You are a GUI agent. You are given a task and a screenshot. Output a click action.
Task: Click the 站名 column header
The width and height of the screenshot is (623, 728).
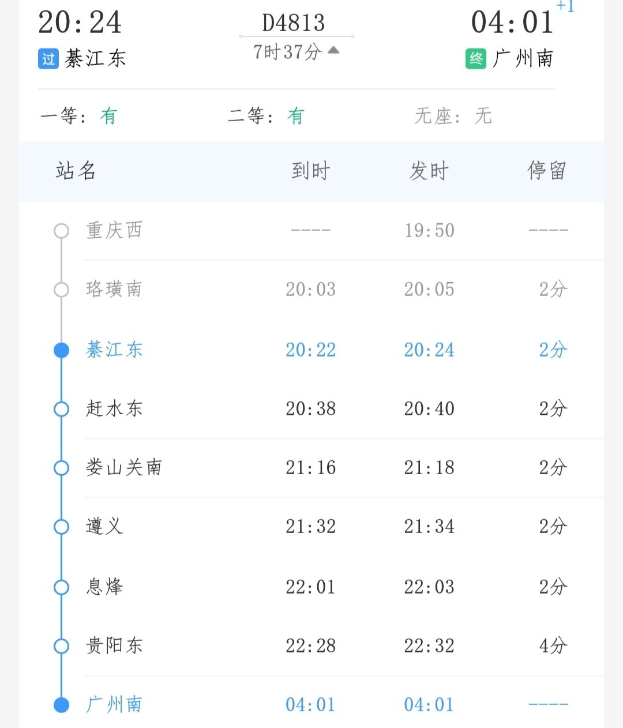tap(76, 171)
